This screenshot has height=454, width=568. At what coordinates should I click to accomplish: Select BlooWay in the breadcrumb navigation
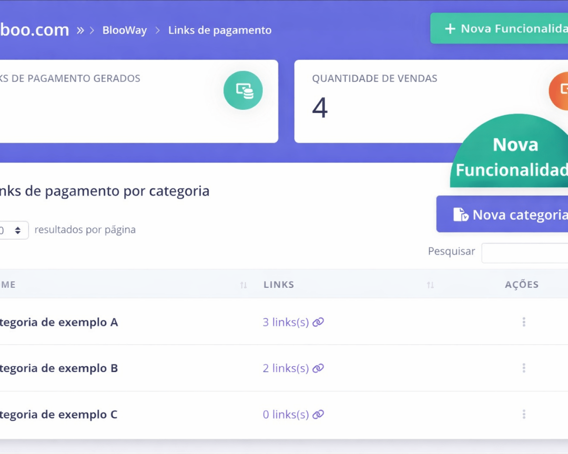[x=125, y=30]
